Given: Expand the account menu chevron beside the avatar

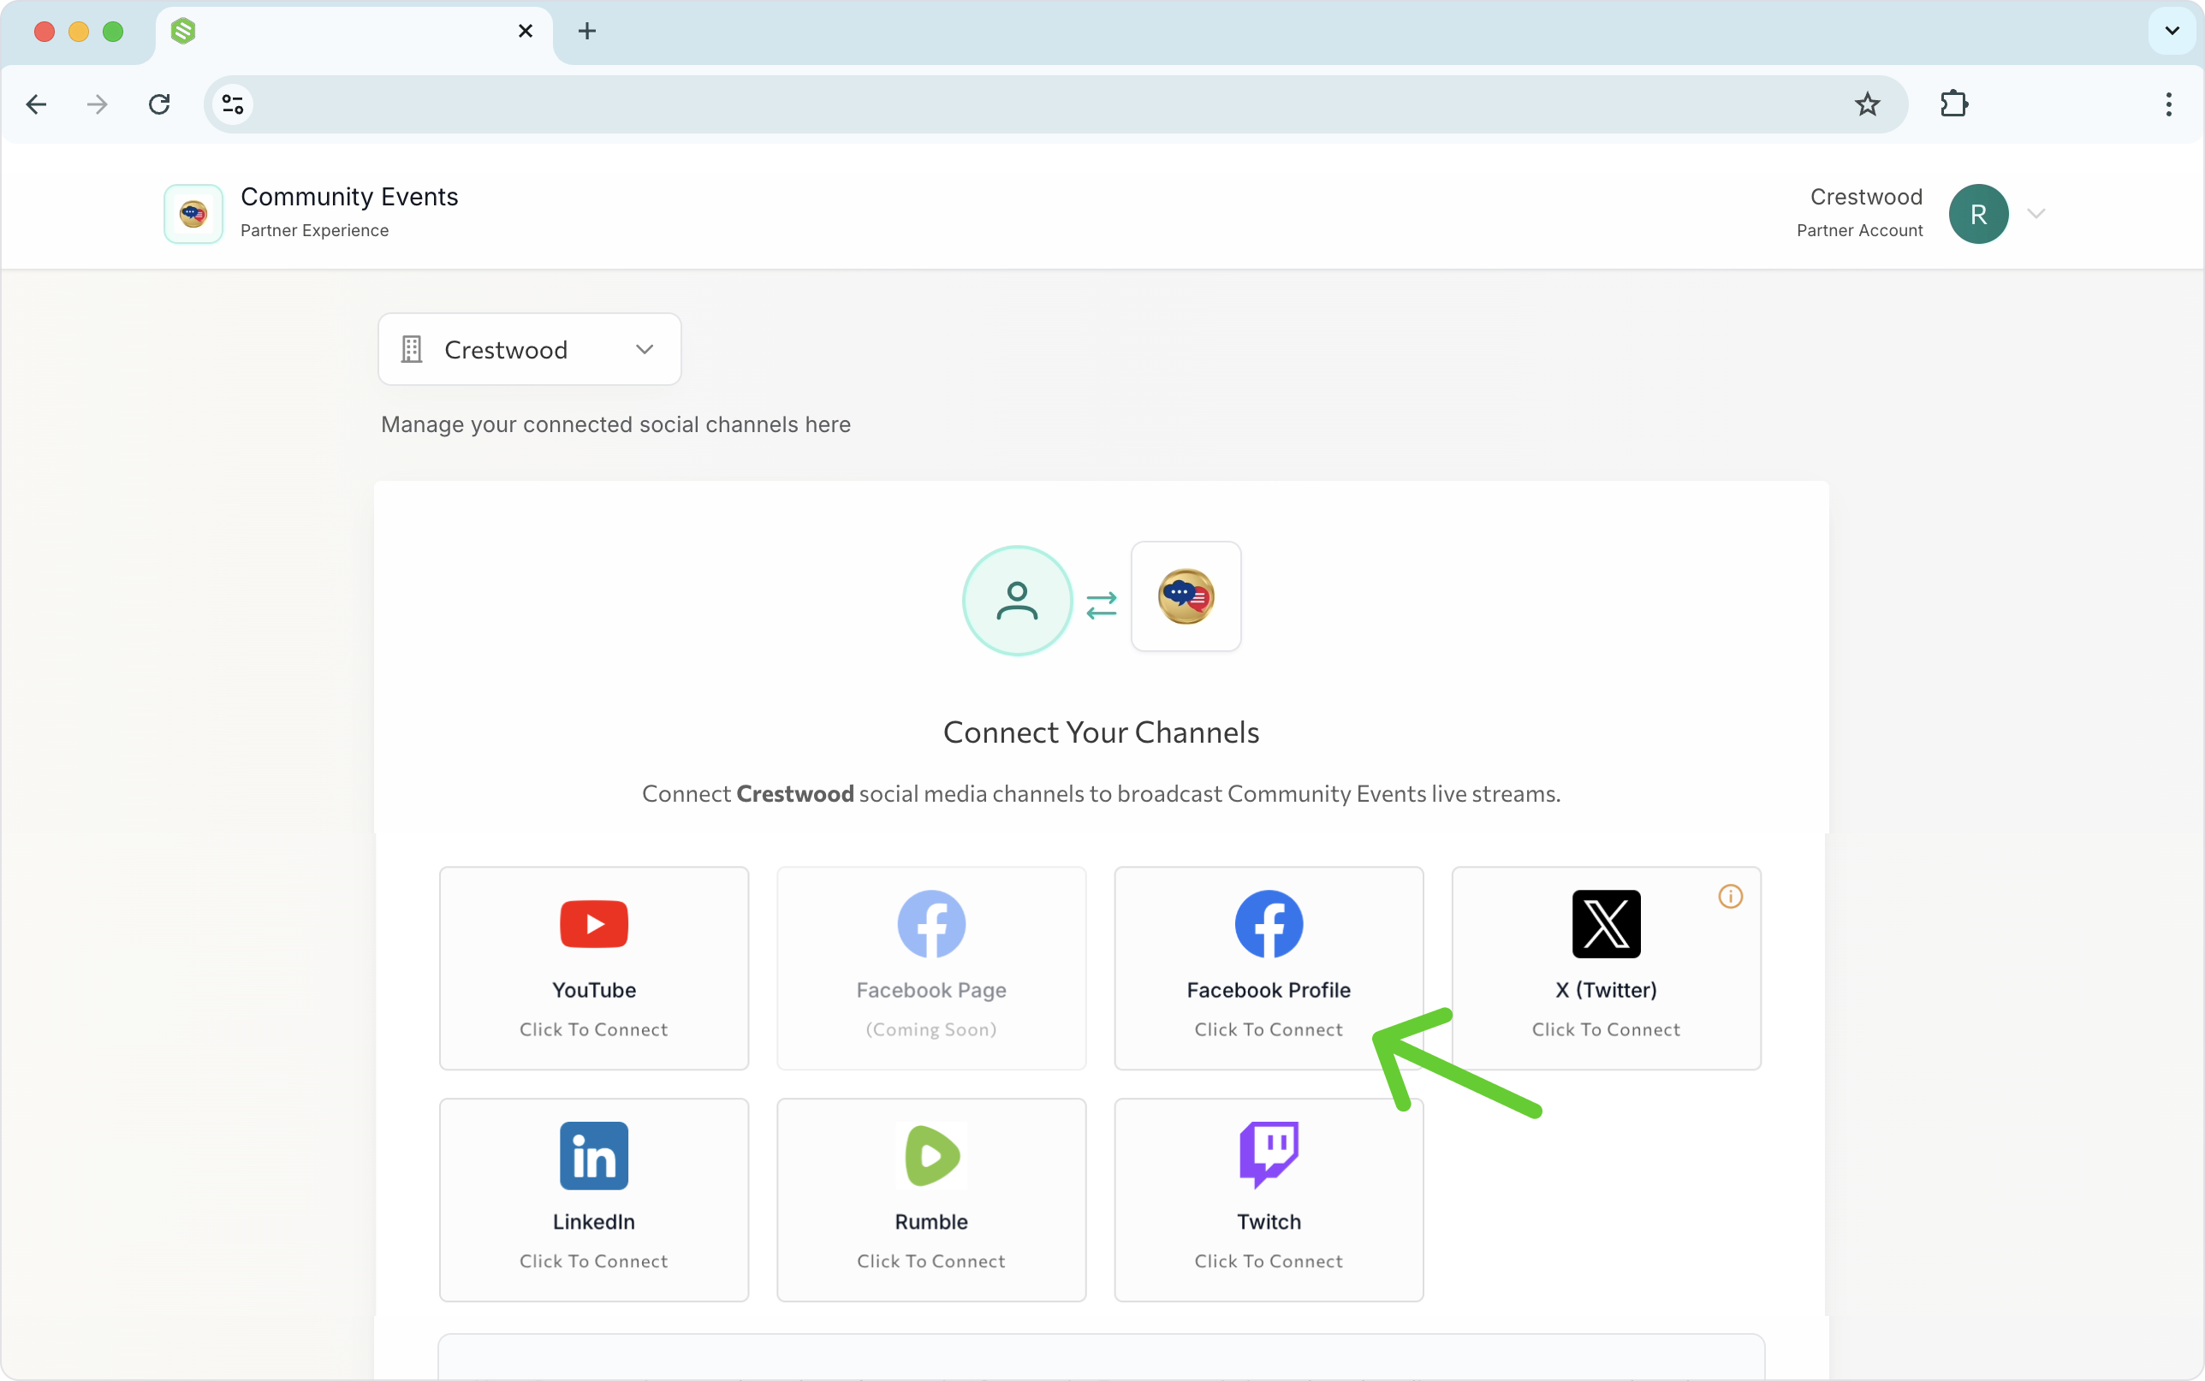Looking at the screenshot, I should tap(2036, 214).
